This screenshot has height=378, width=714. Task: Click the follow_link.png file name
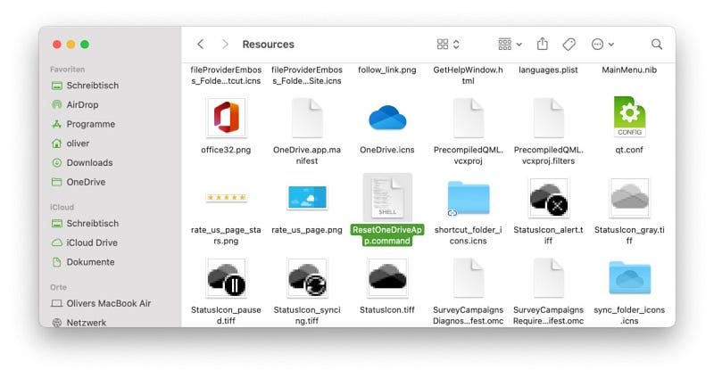387,70
